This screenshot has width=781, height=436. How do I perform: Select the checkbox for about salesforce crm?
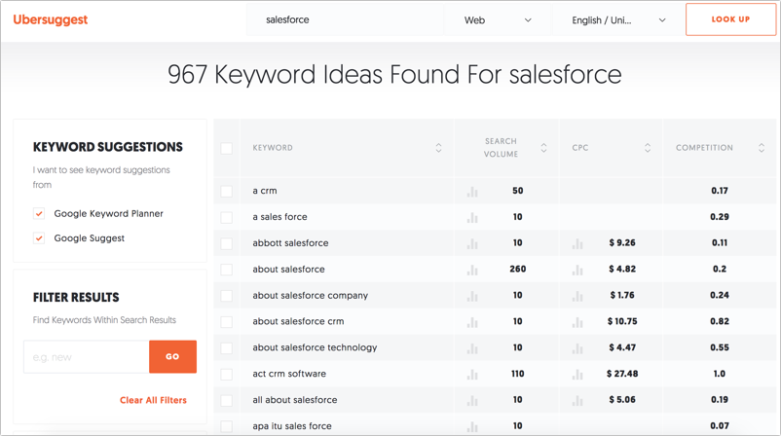[226, 321]
